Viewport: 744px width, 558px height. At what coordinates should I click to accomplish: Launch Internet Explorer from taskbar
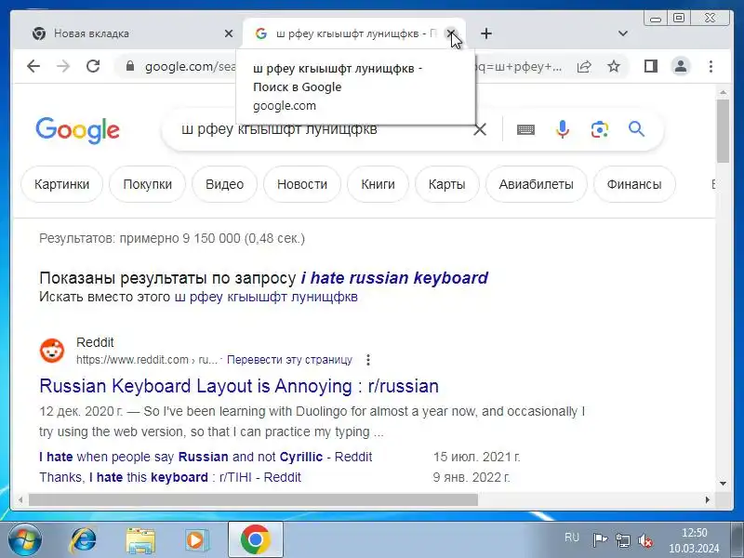coord(84,540)
